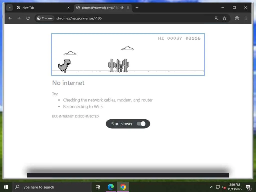256x192 pixels.
Task: Expand the tab search dropdown
Action: coord(9,7)
